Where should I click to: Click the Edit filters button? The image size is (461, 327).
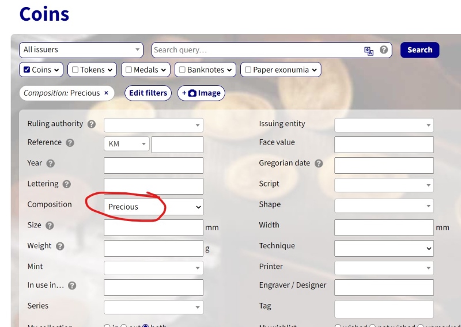(148, 93)
